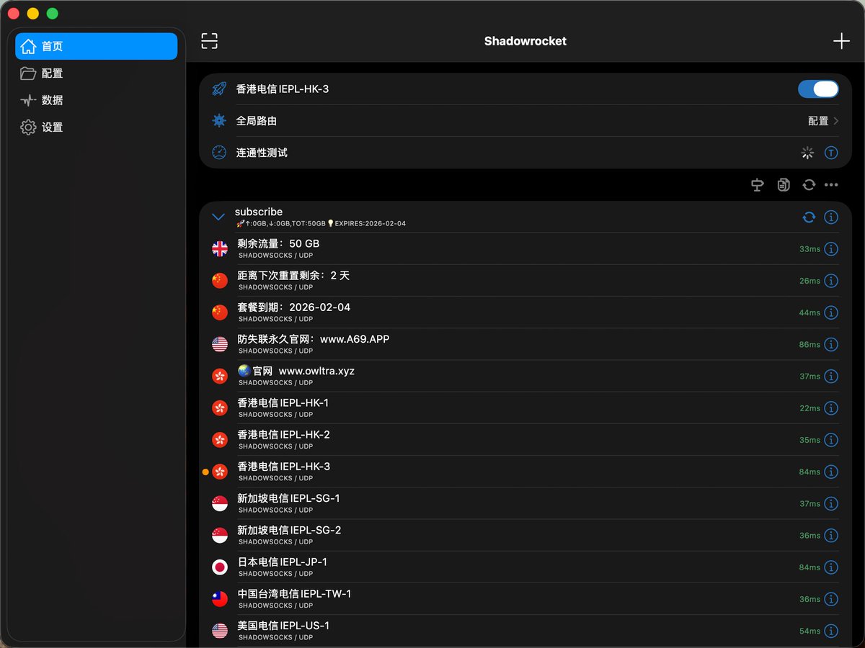The width and height of the screenshot is (865, 648).
Task: Open info for 官网 www.owltra.xyz row
Action: [831, 377]
